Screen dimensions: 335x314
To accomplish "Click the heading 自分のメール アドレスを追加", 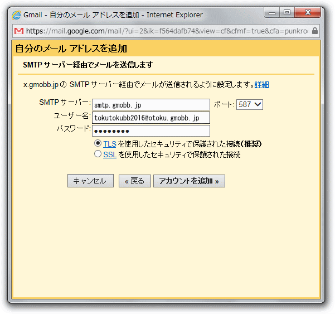I will (71, 49).
